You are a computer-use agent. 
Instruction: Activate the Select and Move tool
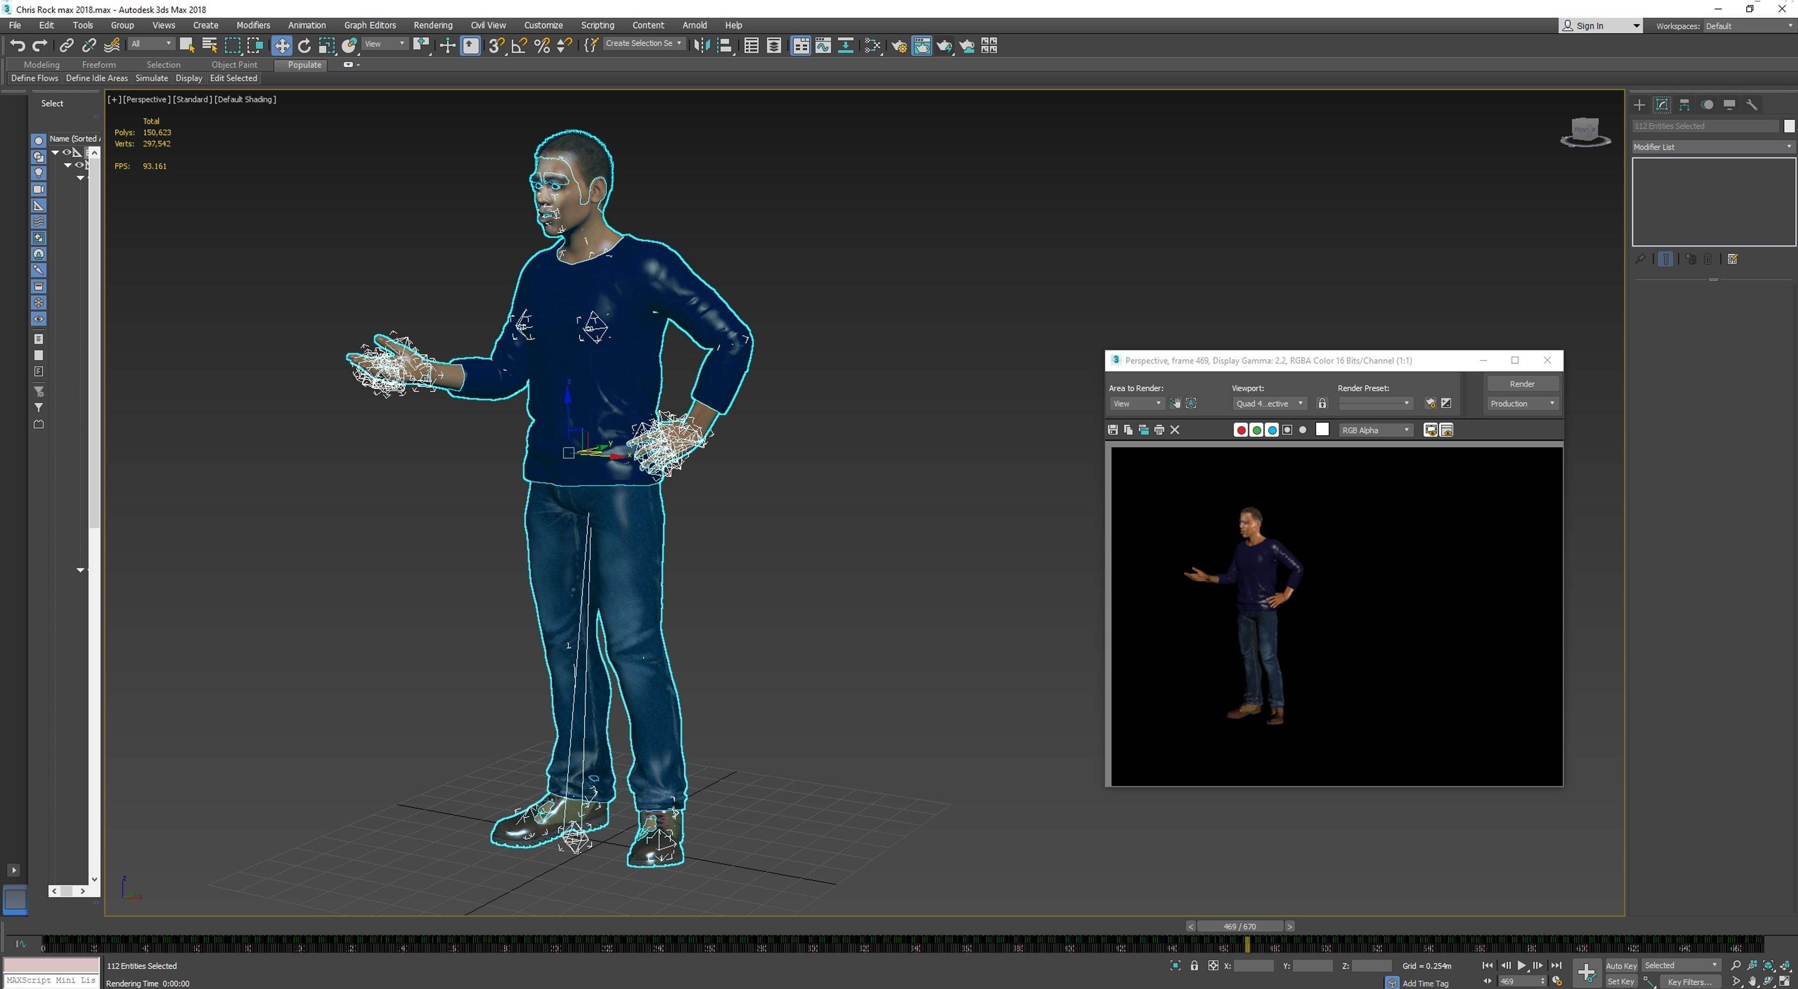[x=282, y=45]
